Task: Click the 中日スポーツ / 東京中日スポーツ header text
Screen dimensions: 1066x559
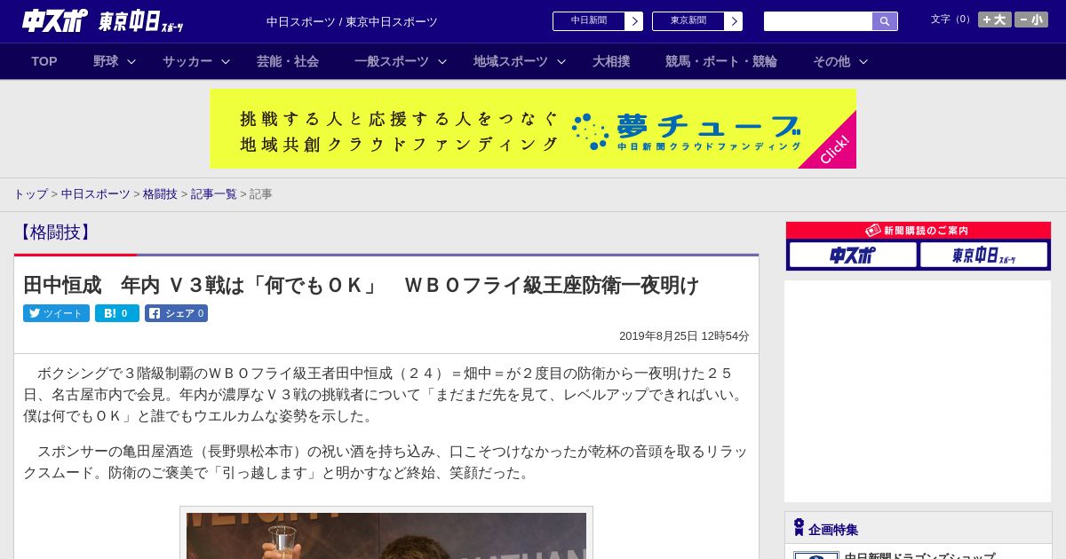Action: point(352,21)
